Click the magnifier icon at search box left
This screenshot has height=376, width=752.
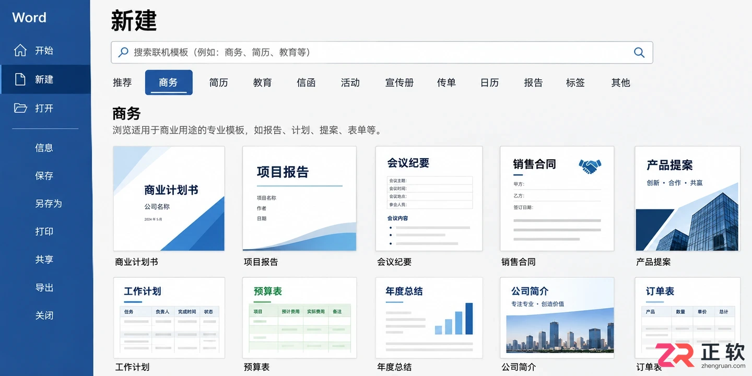[123, 52]
